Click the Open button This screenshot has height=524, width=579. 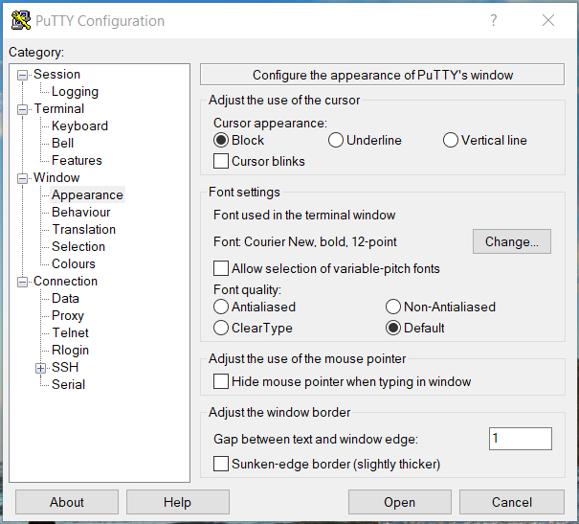click(399, 502)
